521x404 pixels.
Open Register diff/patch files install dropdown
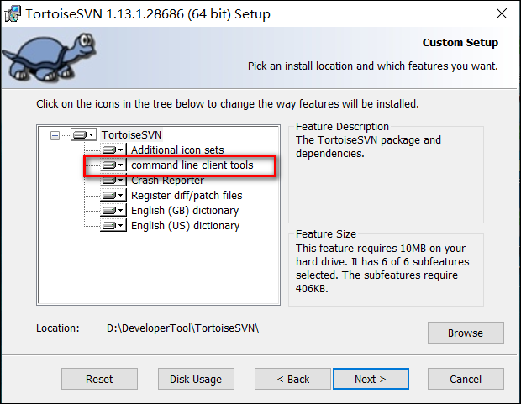[113, 196]
